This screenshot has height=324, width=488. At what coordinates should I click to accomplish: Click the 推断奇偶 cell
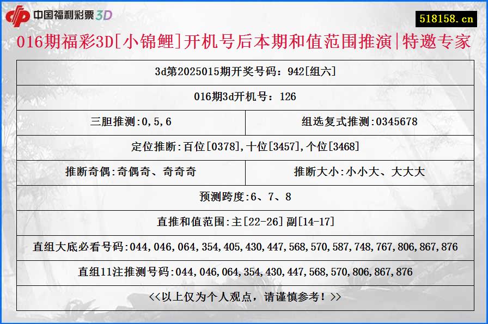click(x=131, y=171)
